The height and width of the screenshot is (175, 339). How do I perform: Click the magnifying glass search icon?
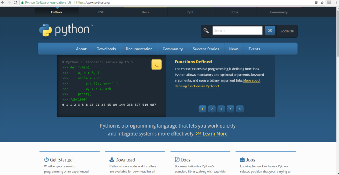point(206,31)
